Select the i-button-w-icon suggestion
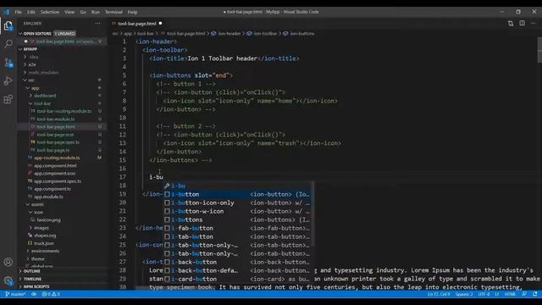The height and width of the screenshot is (305, 542). (238, 211)
